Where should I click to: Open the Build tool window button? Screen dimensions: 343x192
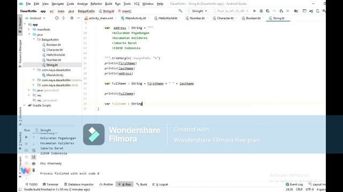141,185
